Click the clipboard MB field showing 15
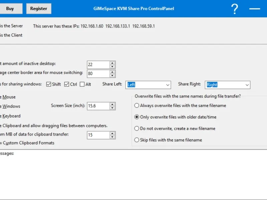 (98, 135)
